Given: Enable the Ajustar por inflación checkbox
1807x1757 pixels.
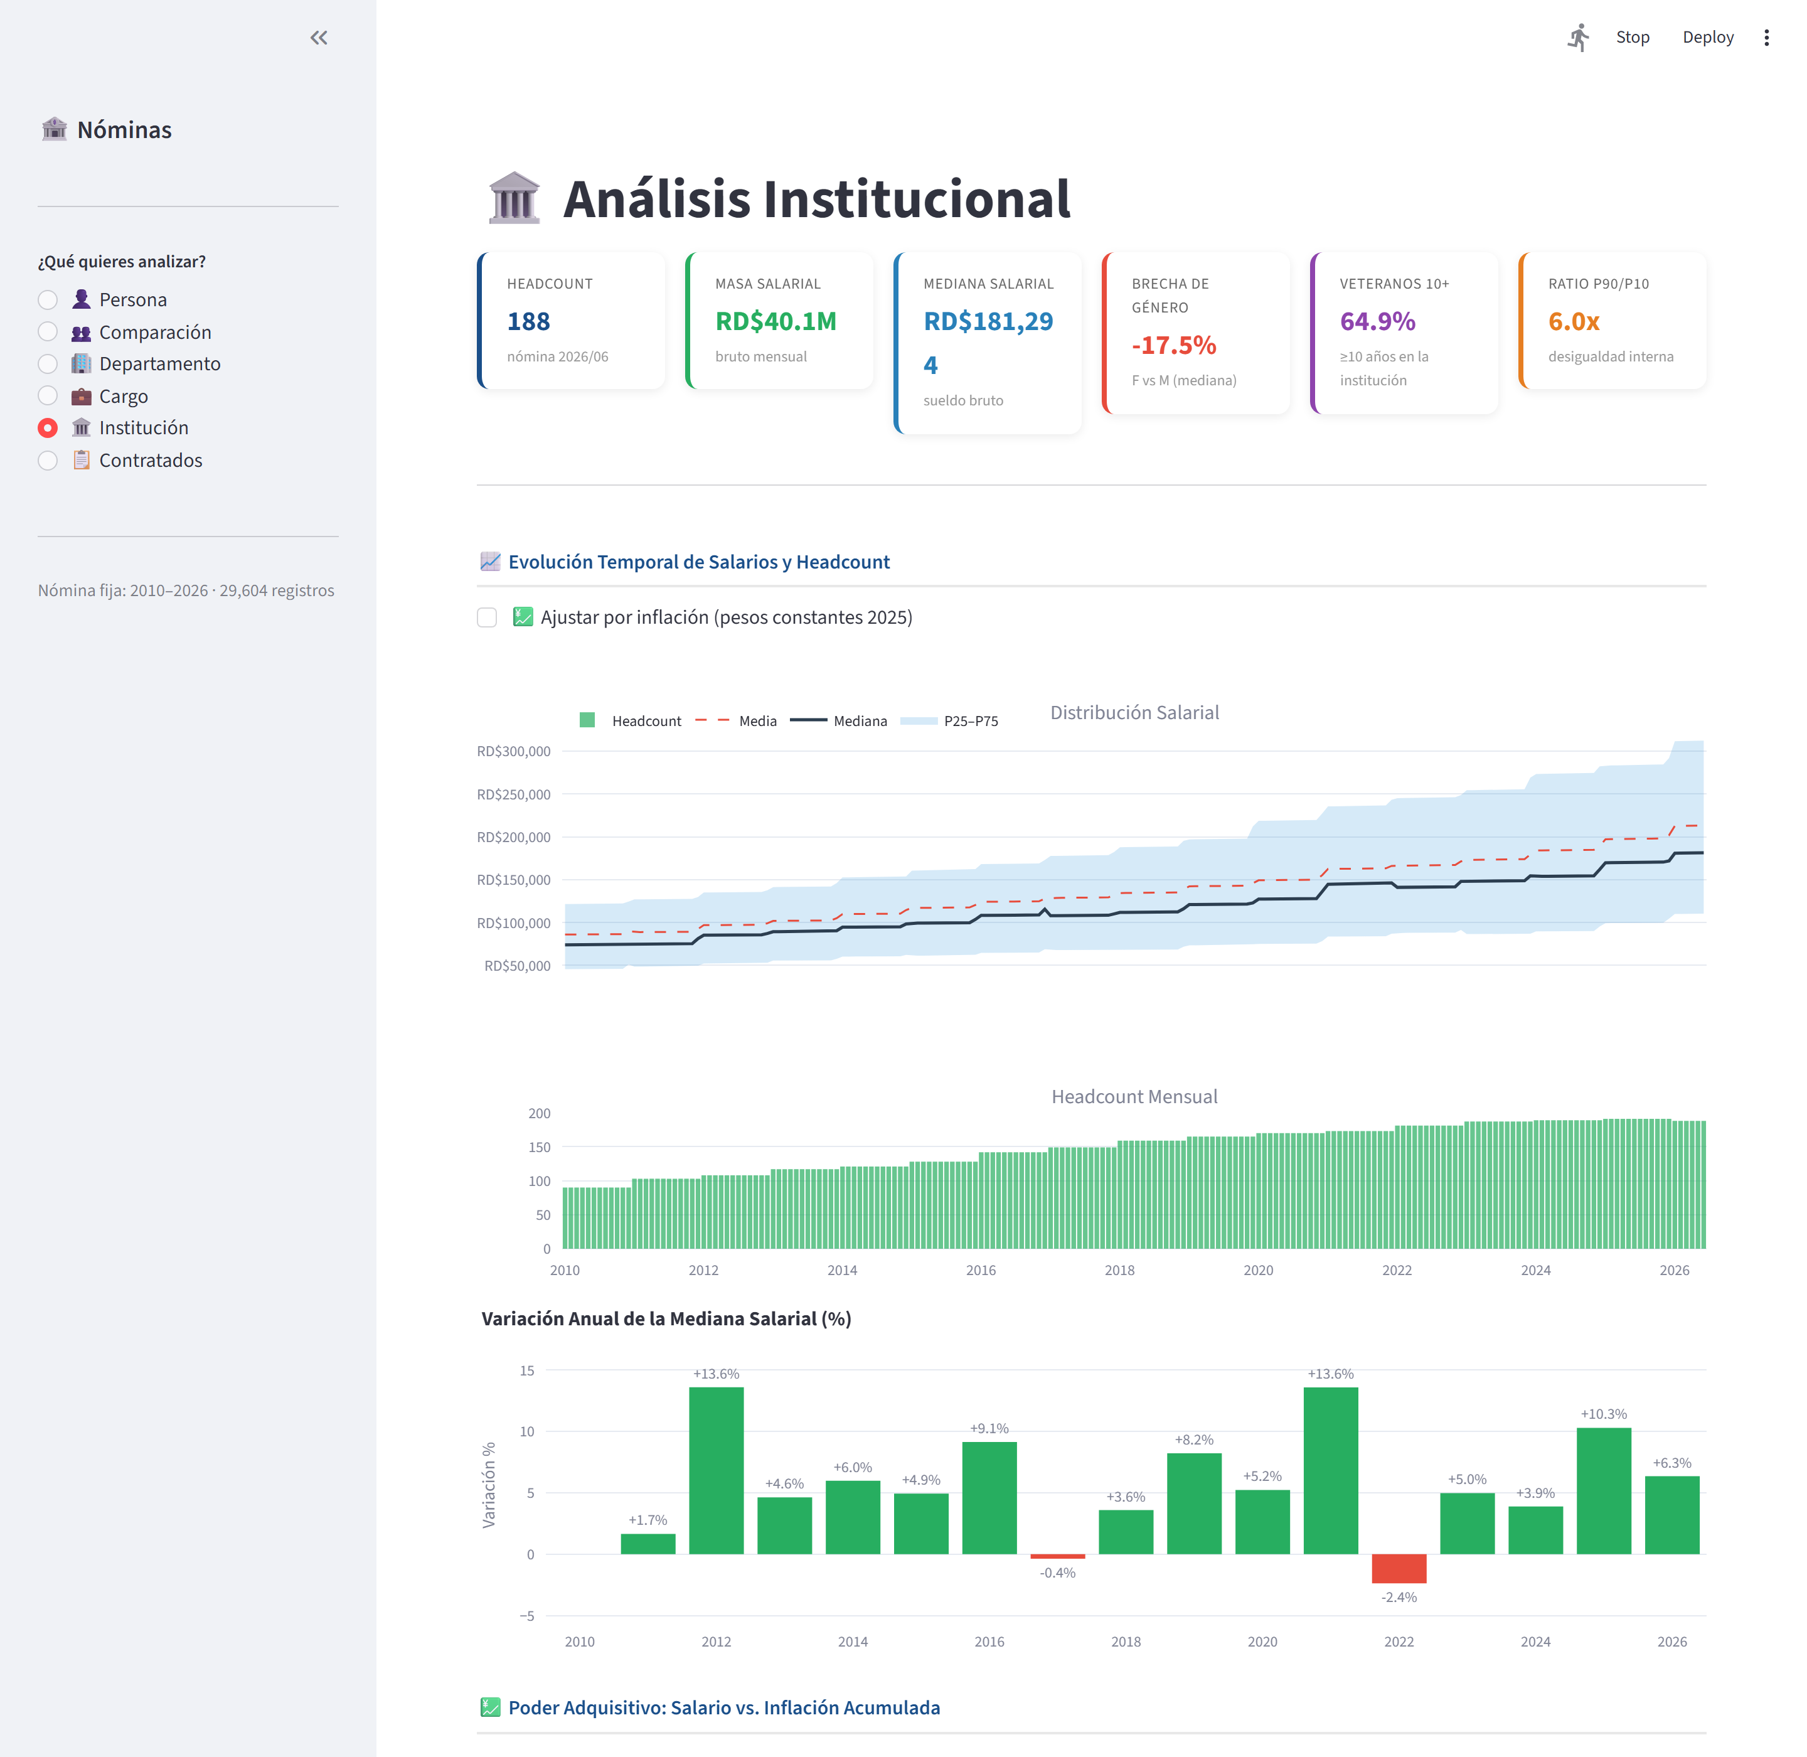Looking at the screenshot, I should [x=488, y=617].
